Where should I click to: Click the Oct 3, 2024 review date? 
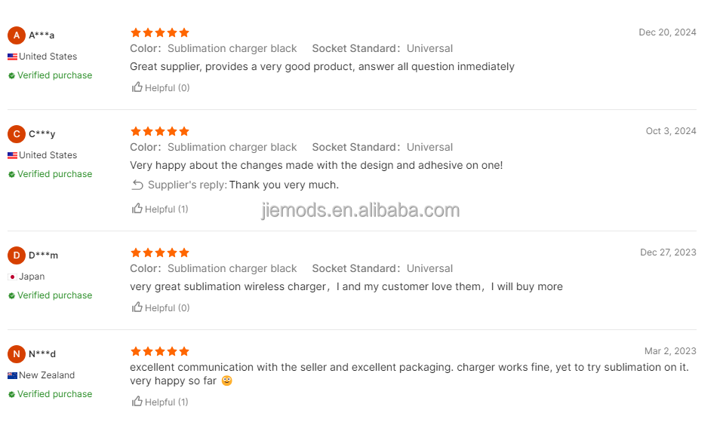pos(670,131)
